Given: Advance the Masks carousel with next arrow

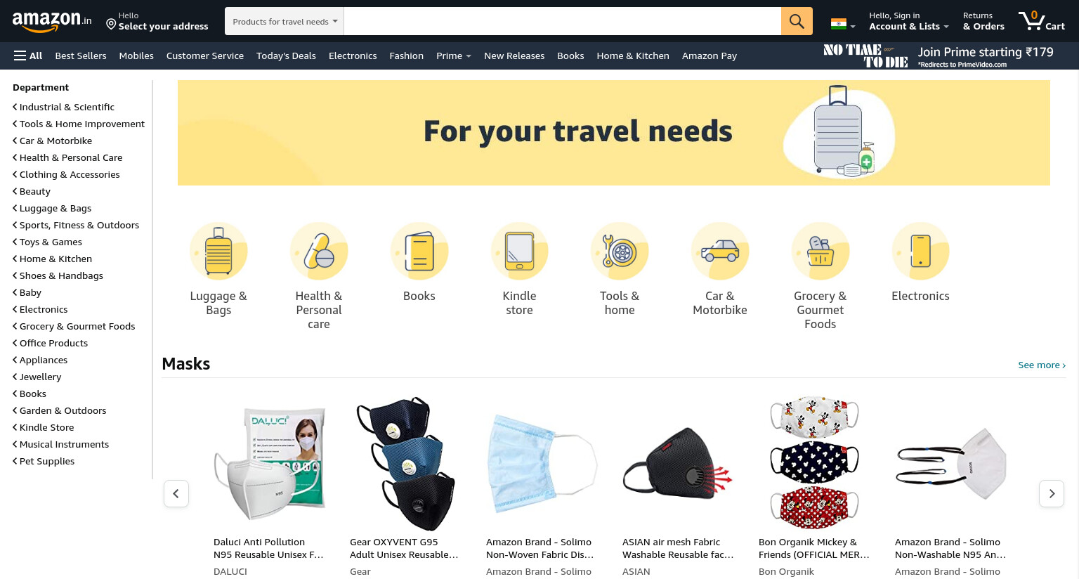Looking at the screenshot, I should coord(1052,493).
